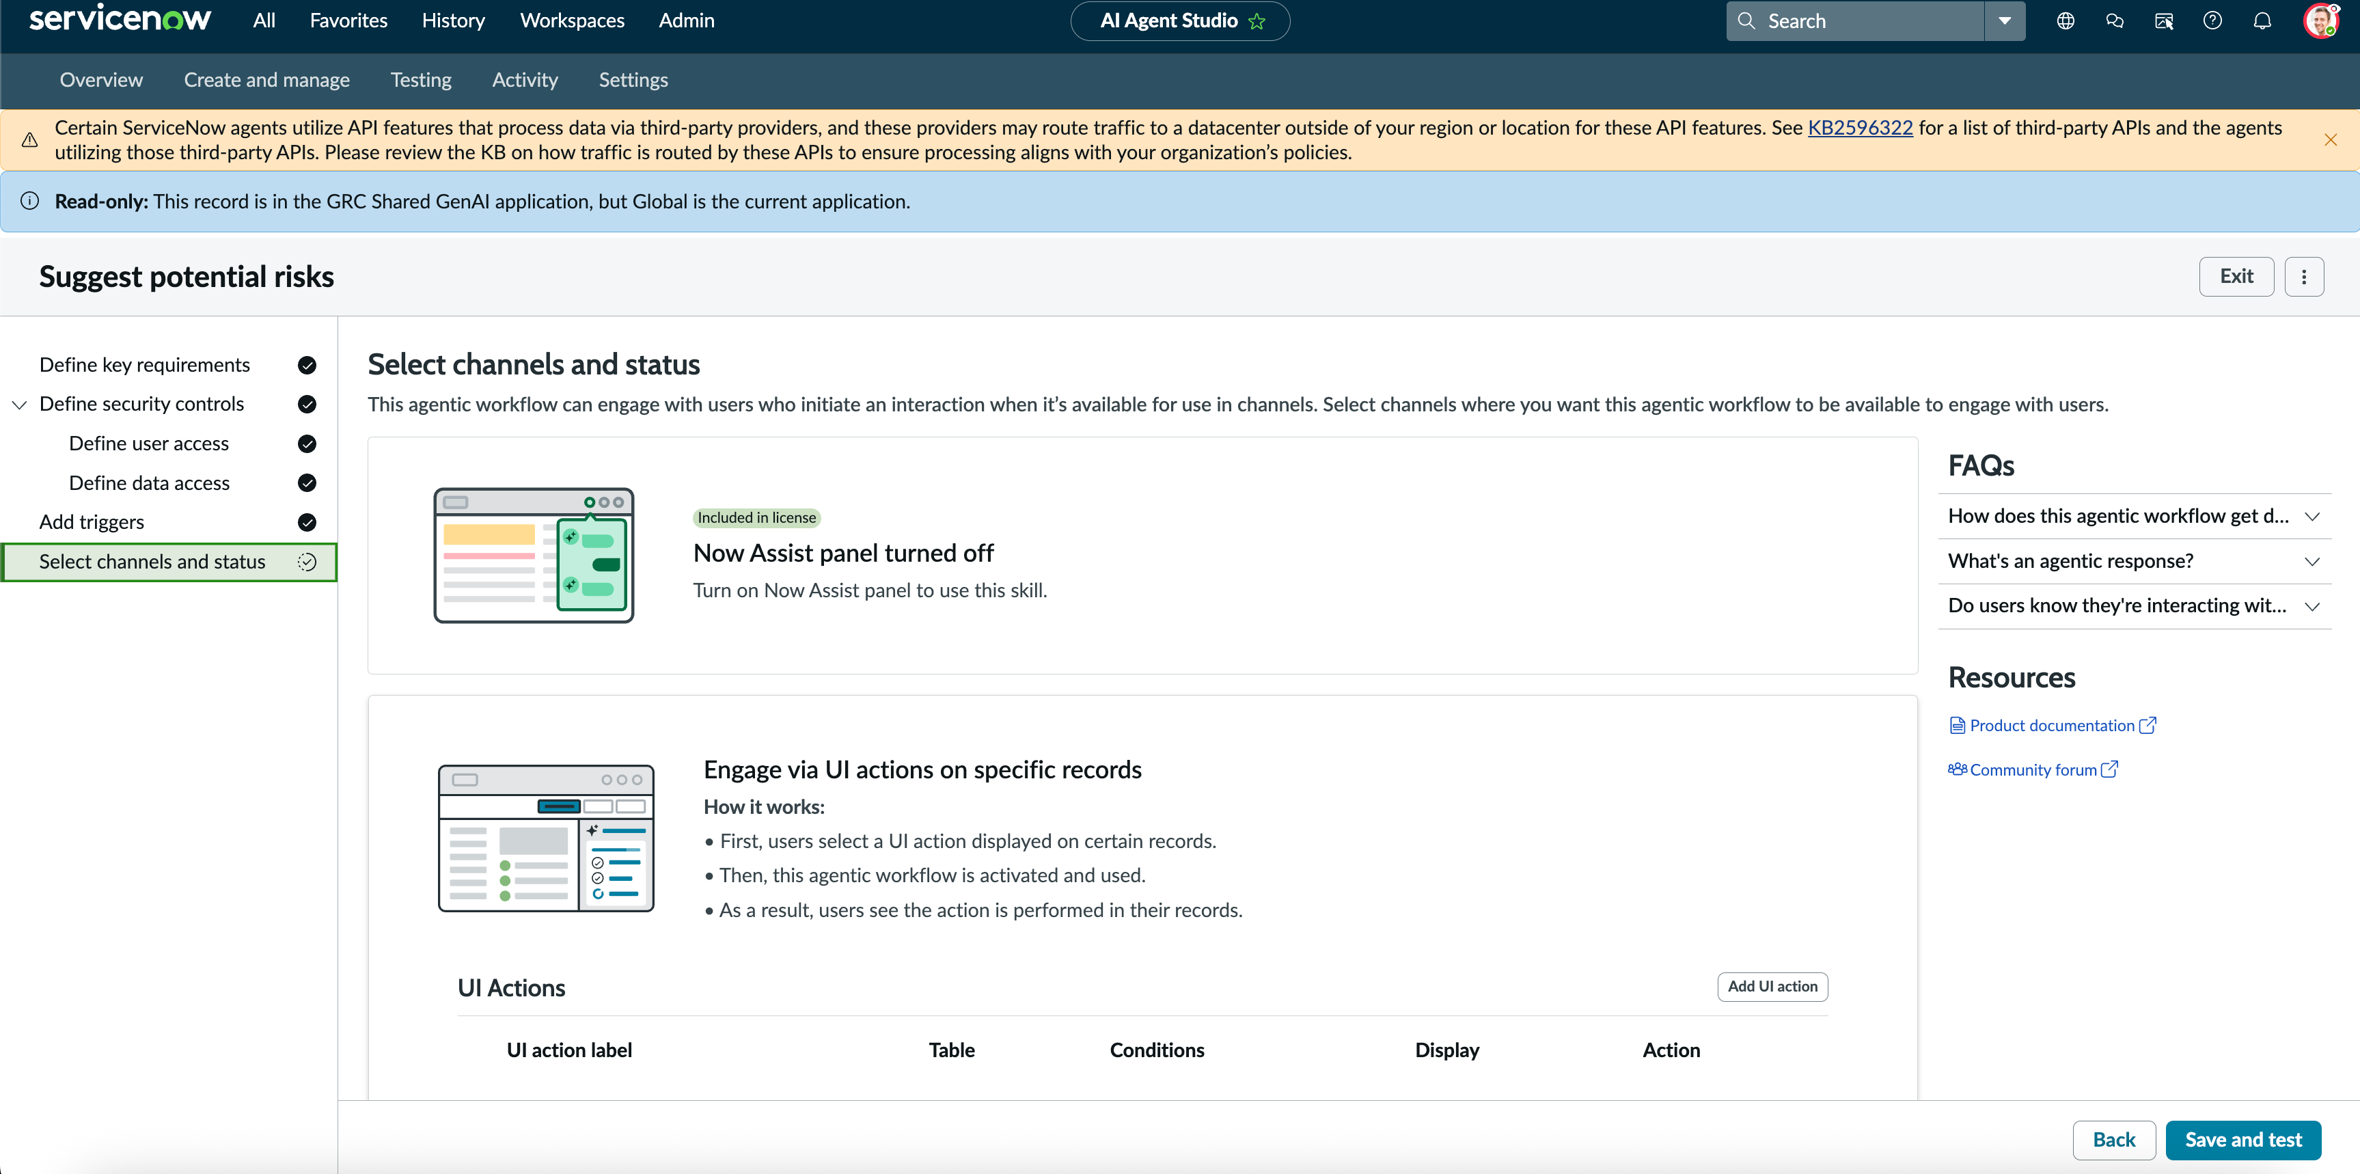
Task: Click the UI action label column header
Action: pyautogui.click(x=569, y=1050)
